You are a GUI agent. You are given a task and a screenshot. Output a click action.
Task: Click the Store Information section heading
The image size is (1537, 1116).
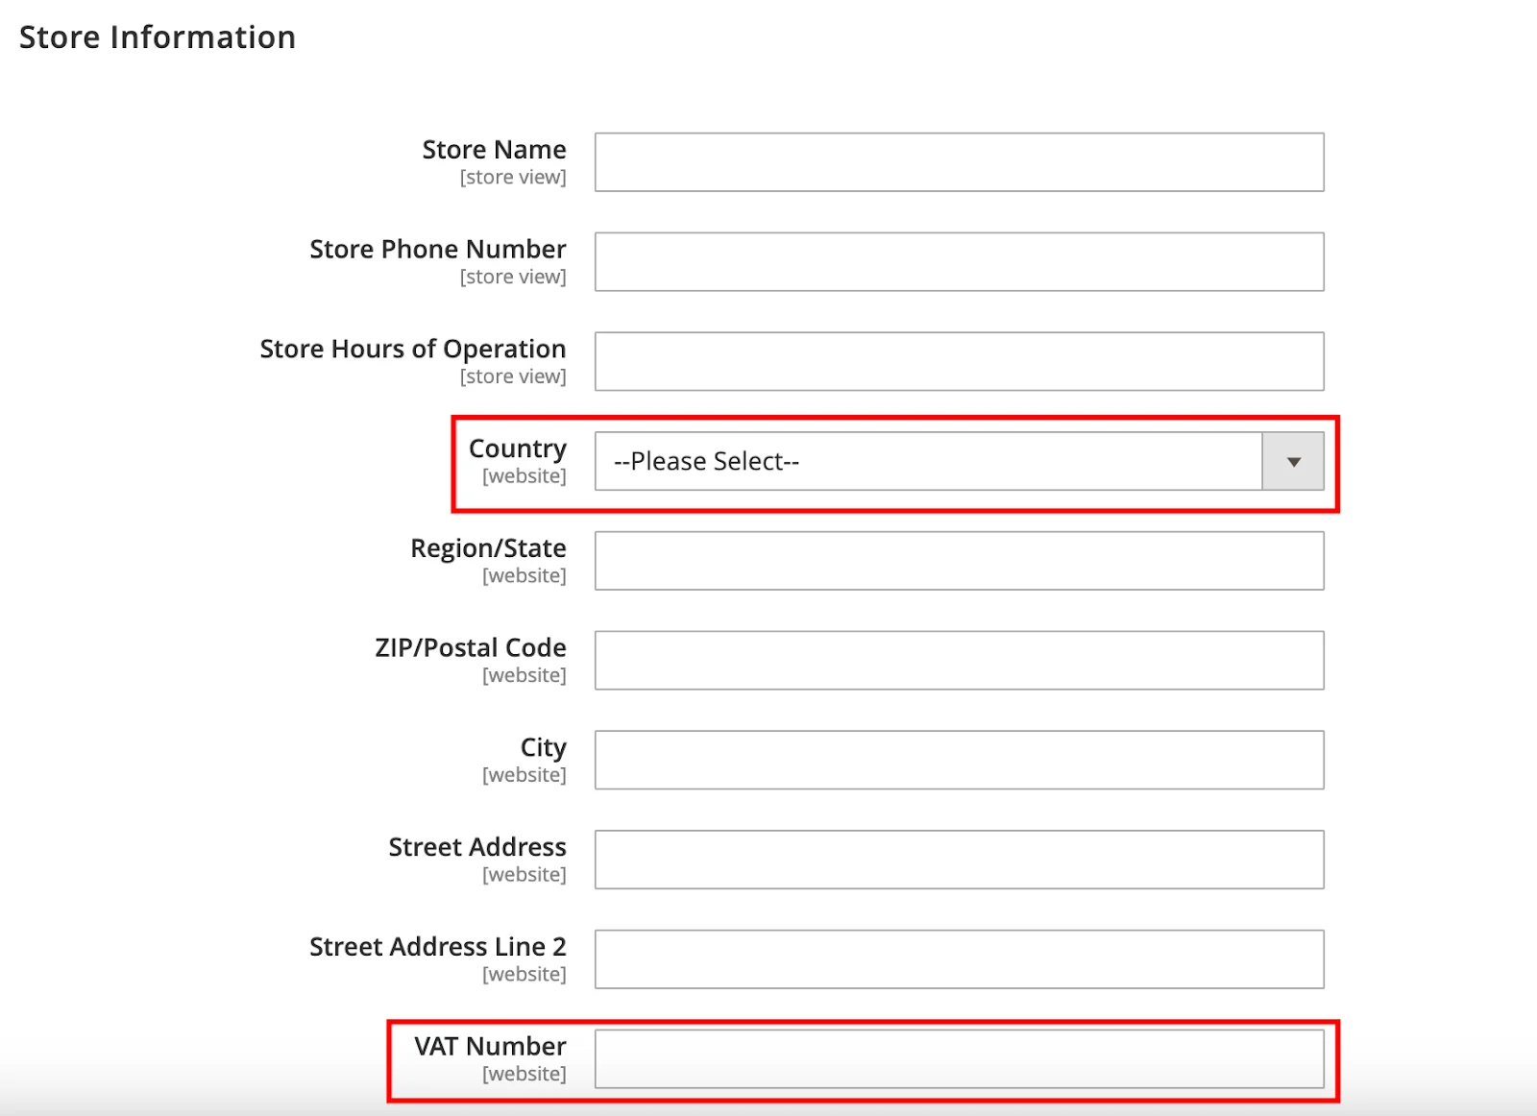point(158,37)
